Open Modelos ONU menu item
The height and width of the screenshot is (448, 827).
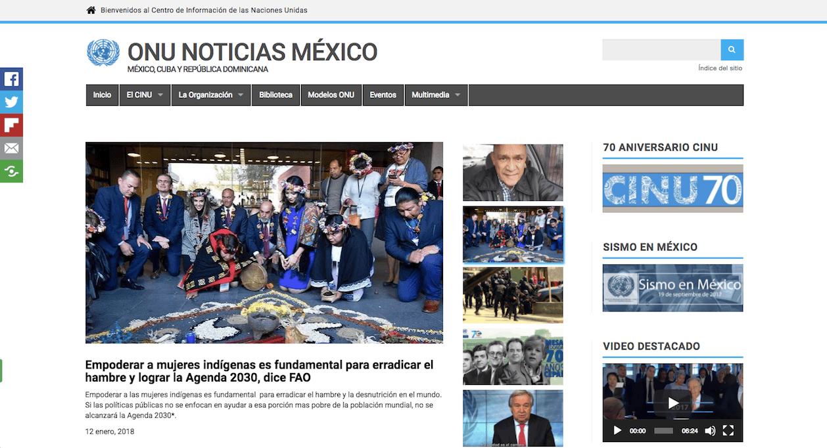(x=331, y=95)
